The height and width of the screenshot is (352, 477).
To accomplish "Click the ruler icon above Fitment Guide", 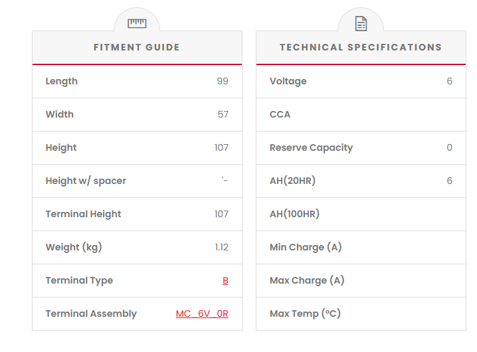I will [x=137, y=23].
